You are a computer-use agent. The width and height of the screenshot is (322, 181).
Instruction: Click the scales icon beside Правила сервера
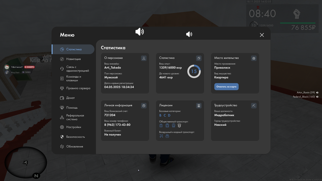[x=62, y=88]
